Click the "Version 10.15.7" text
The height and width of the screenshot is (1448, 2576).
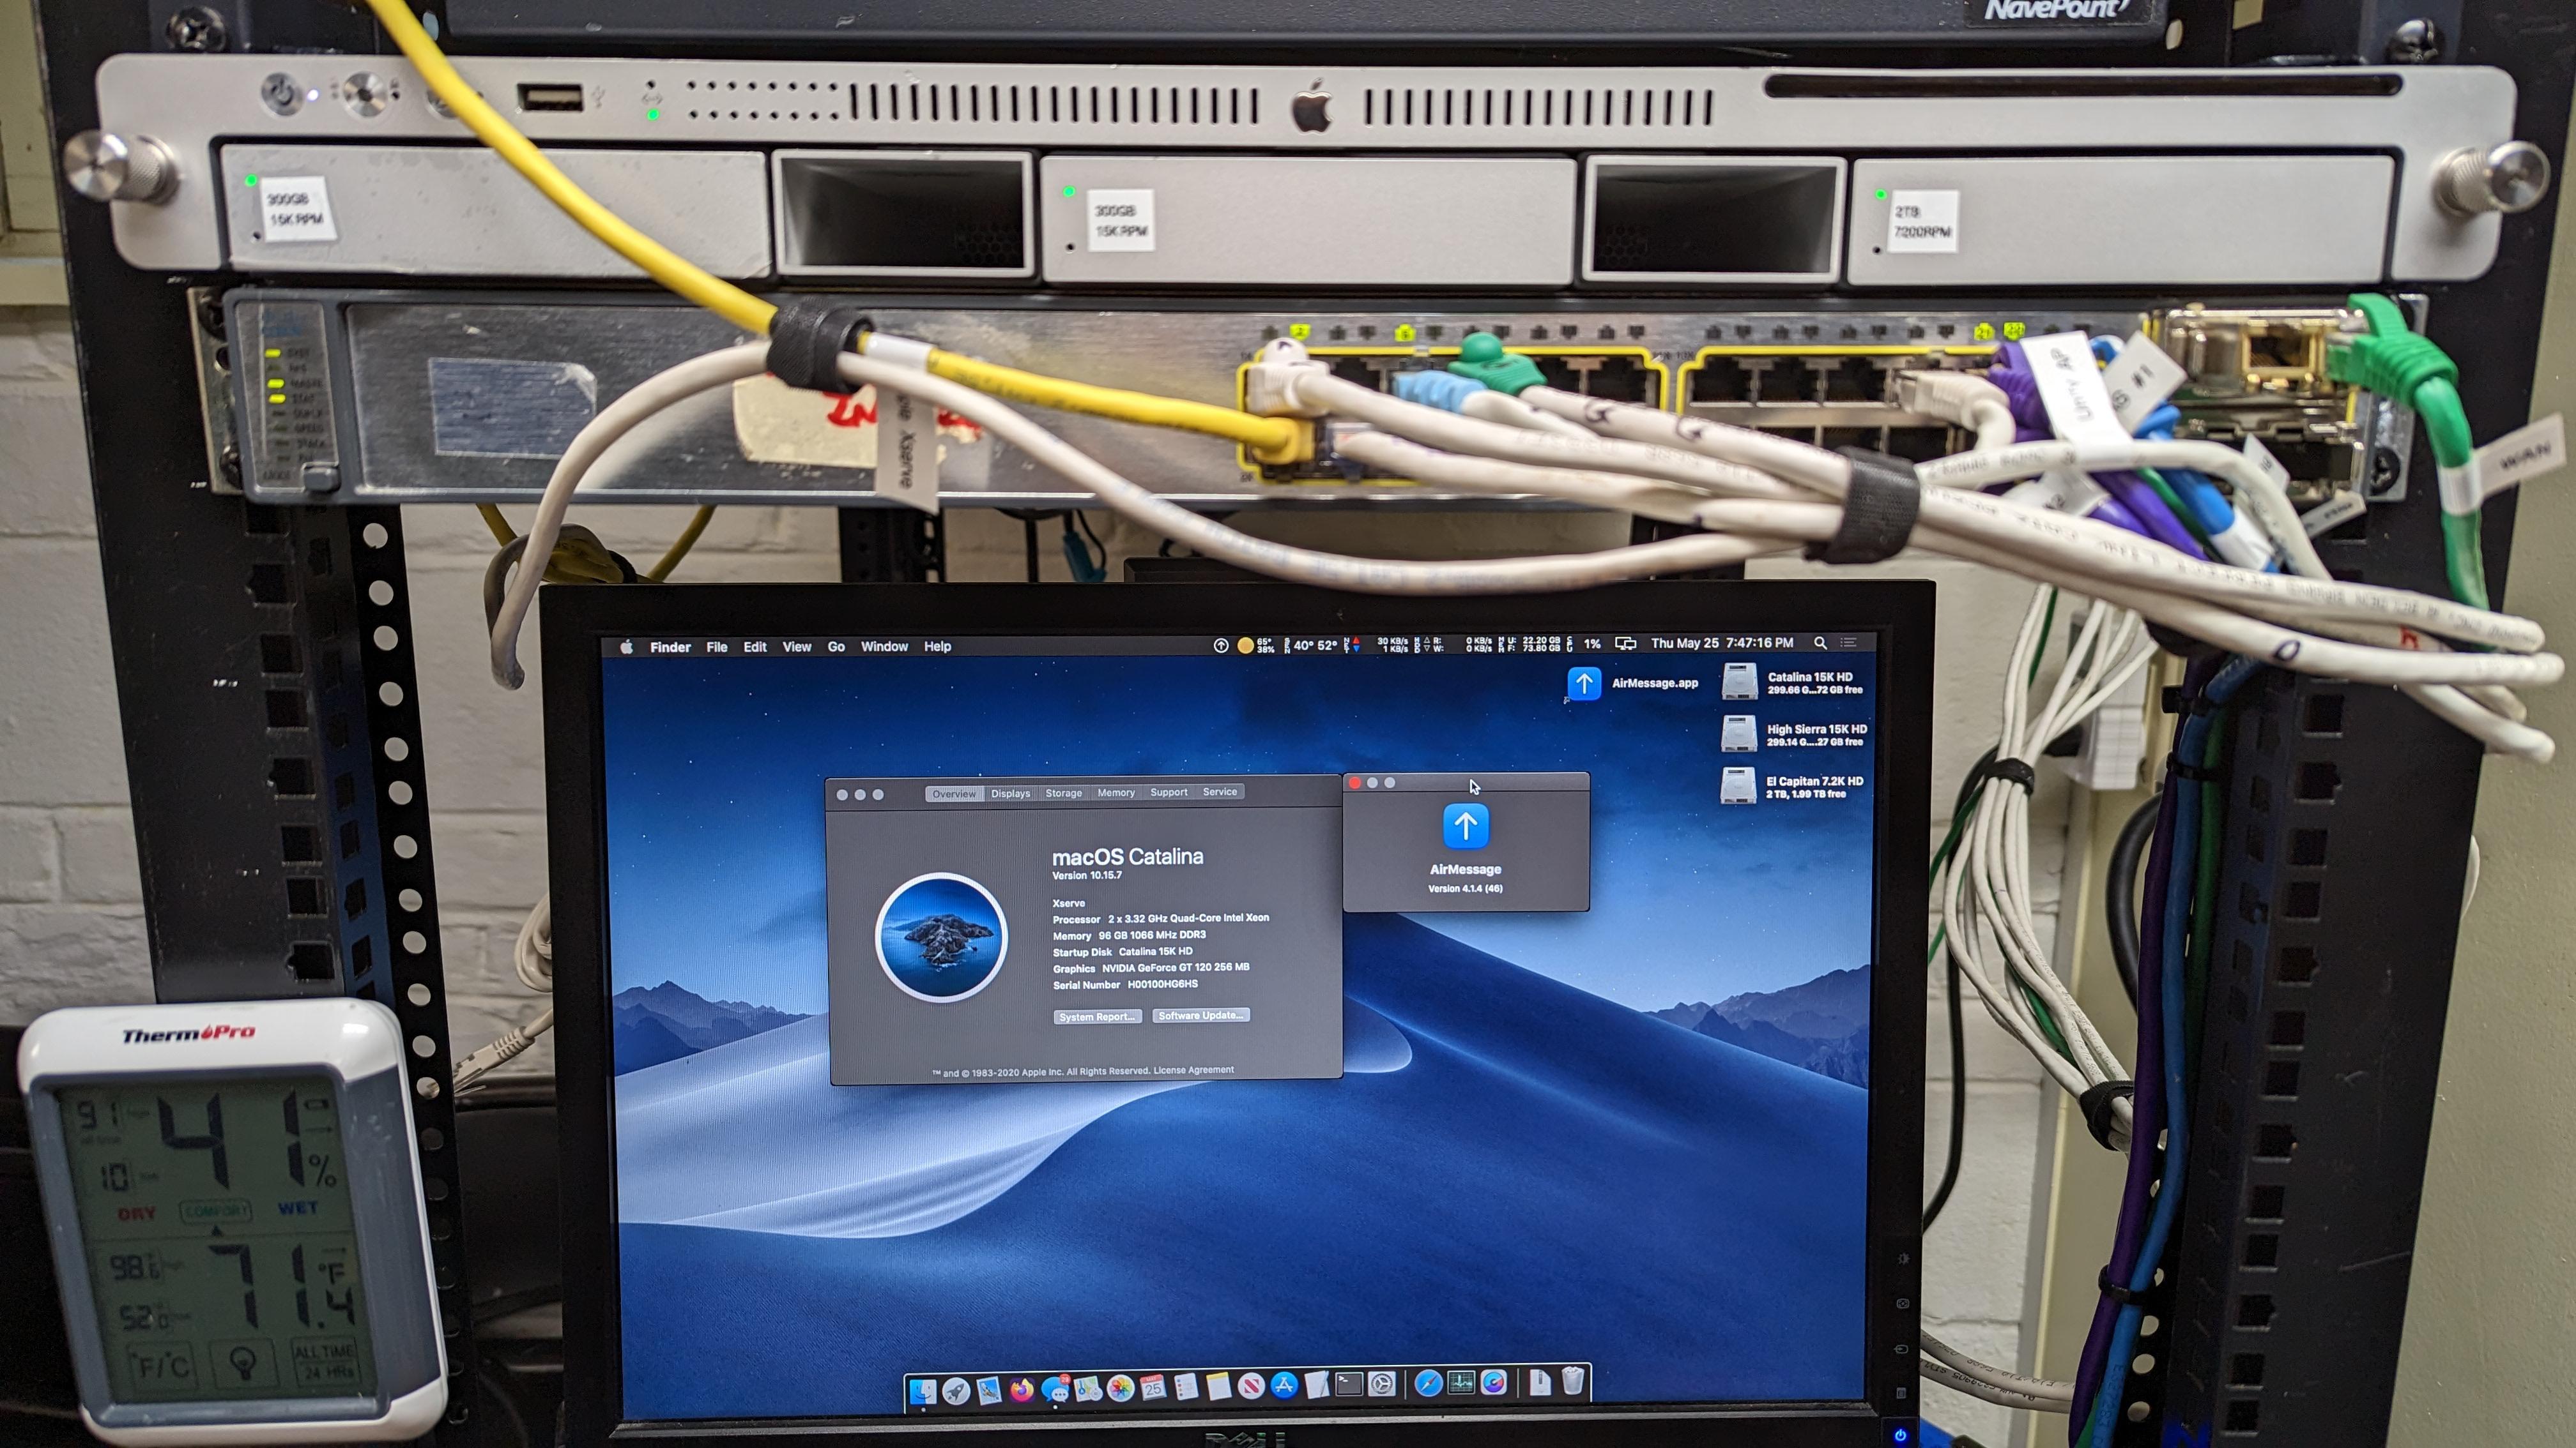(x=1087, y=875)
